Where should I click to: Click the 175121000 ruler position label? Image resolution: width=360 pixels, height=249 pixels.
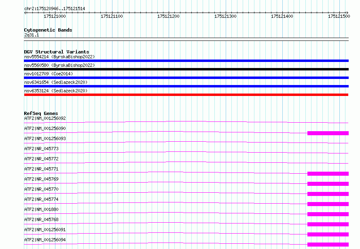[55, 16]
